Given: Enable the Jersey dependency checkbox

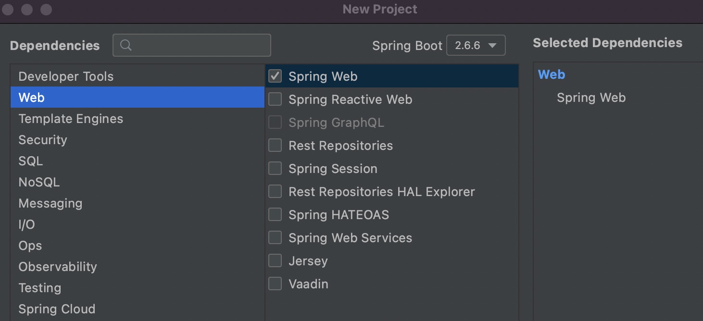Looking at the screenshot, I should tap(275, 261).
